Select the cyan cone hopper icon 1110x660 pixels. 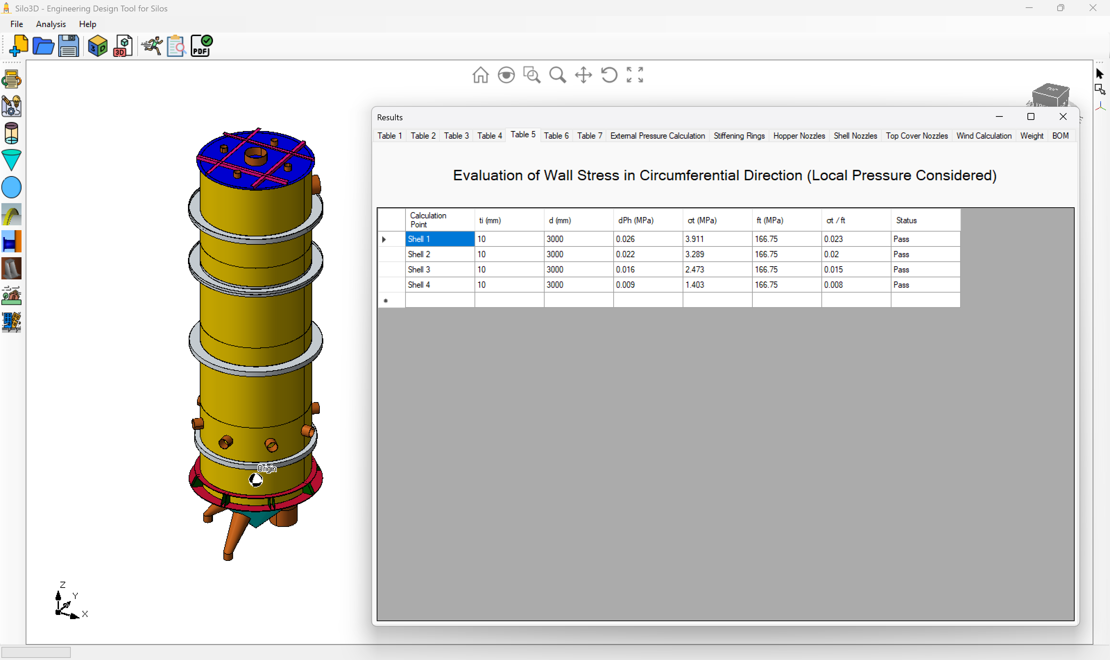(x=11, y=160)
